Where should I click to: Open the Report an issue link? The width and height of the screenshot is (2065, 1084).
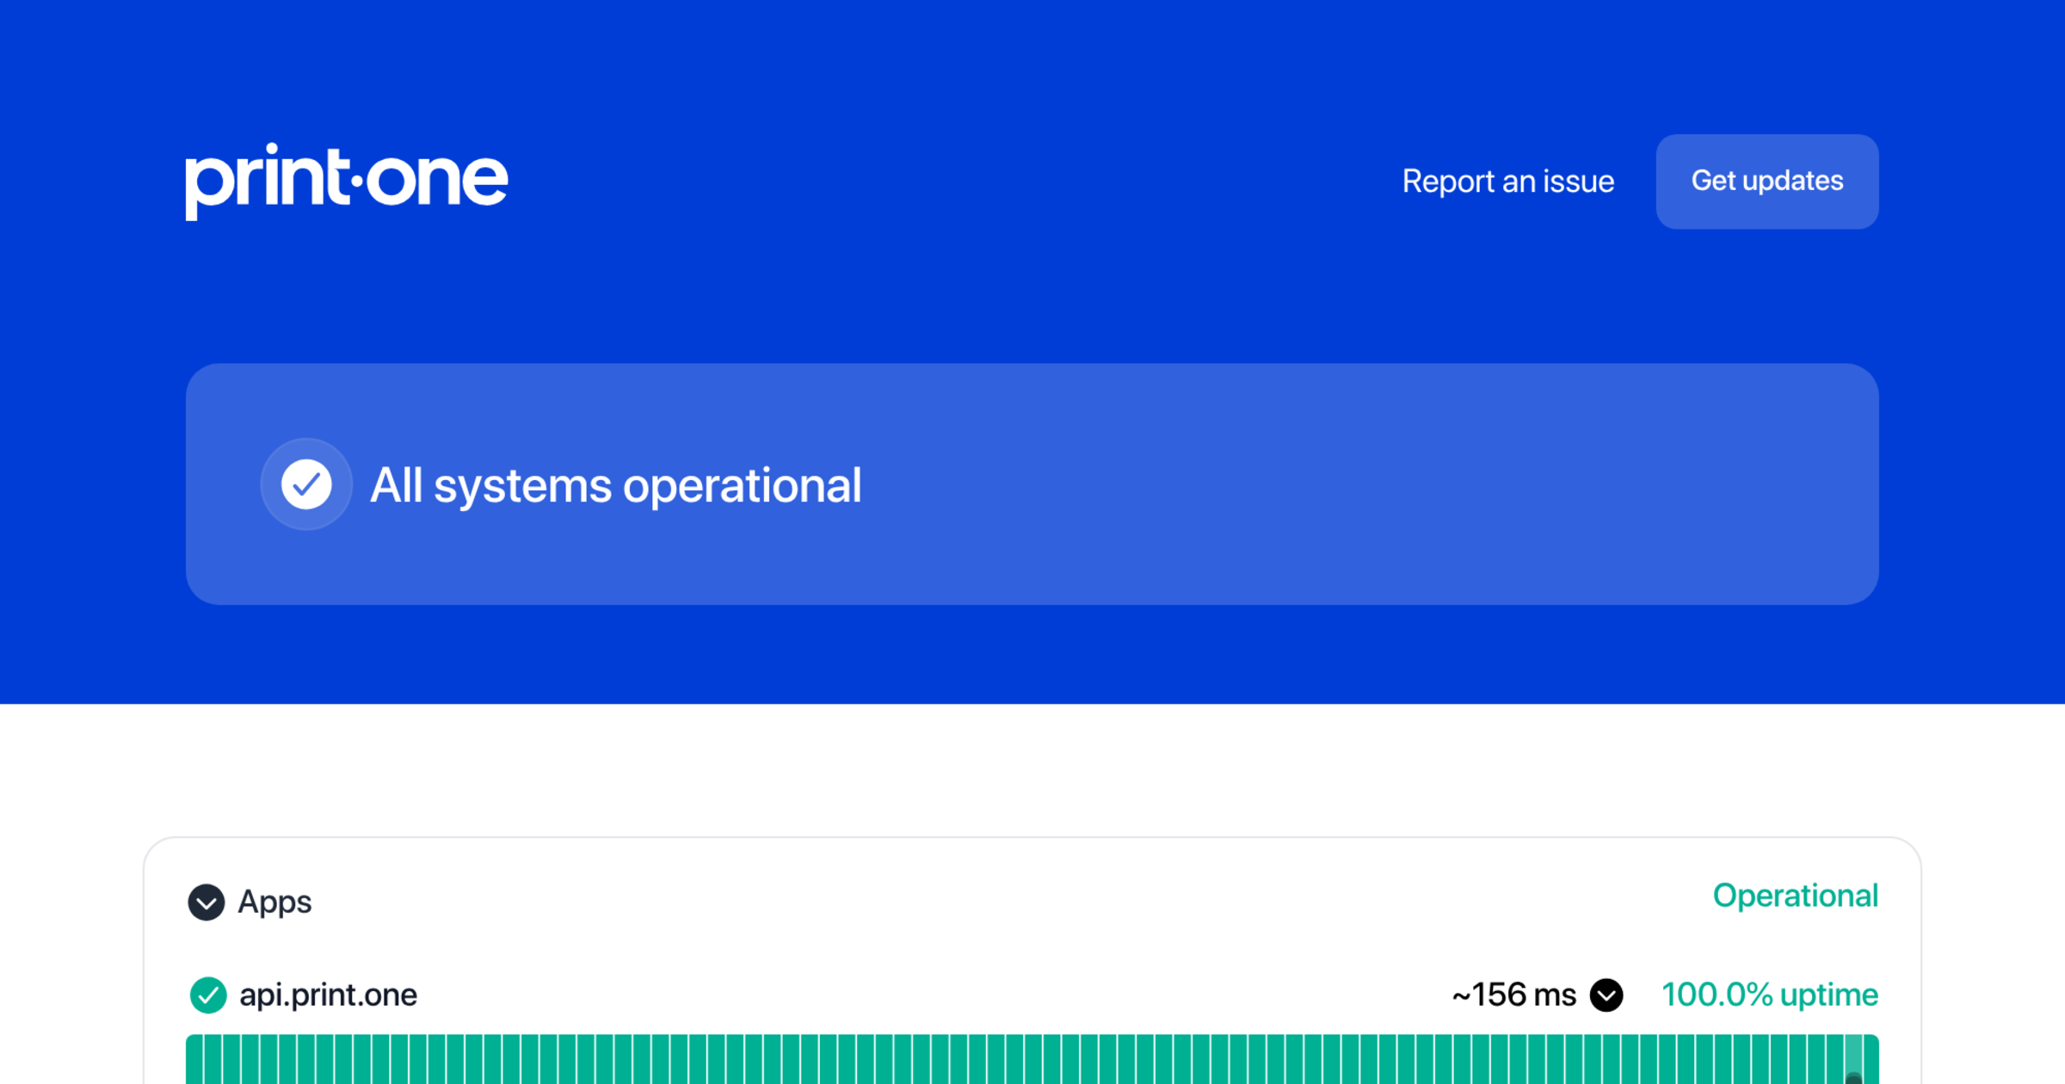[x=1507, y=182]
